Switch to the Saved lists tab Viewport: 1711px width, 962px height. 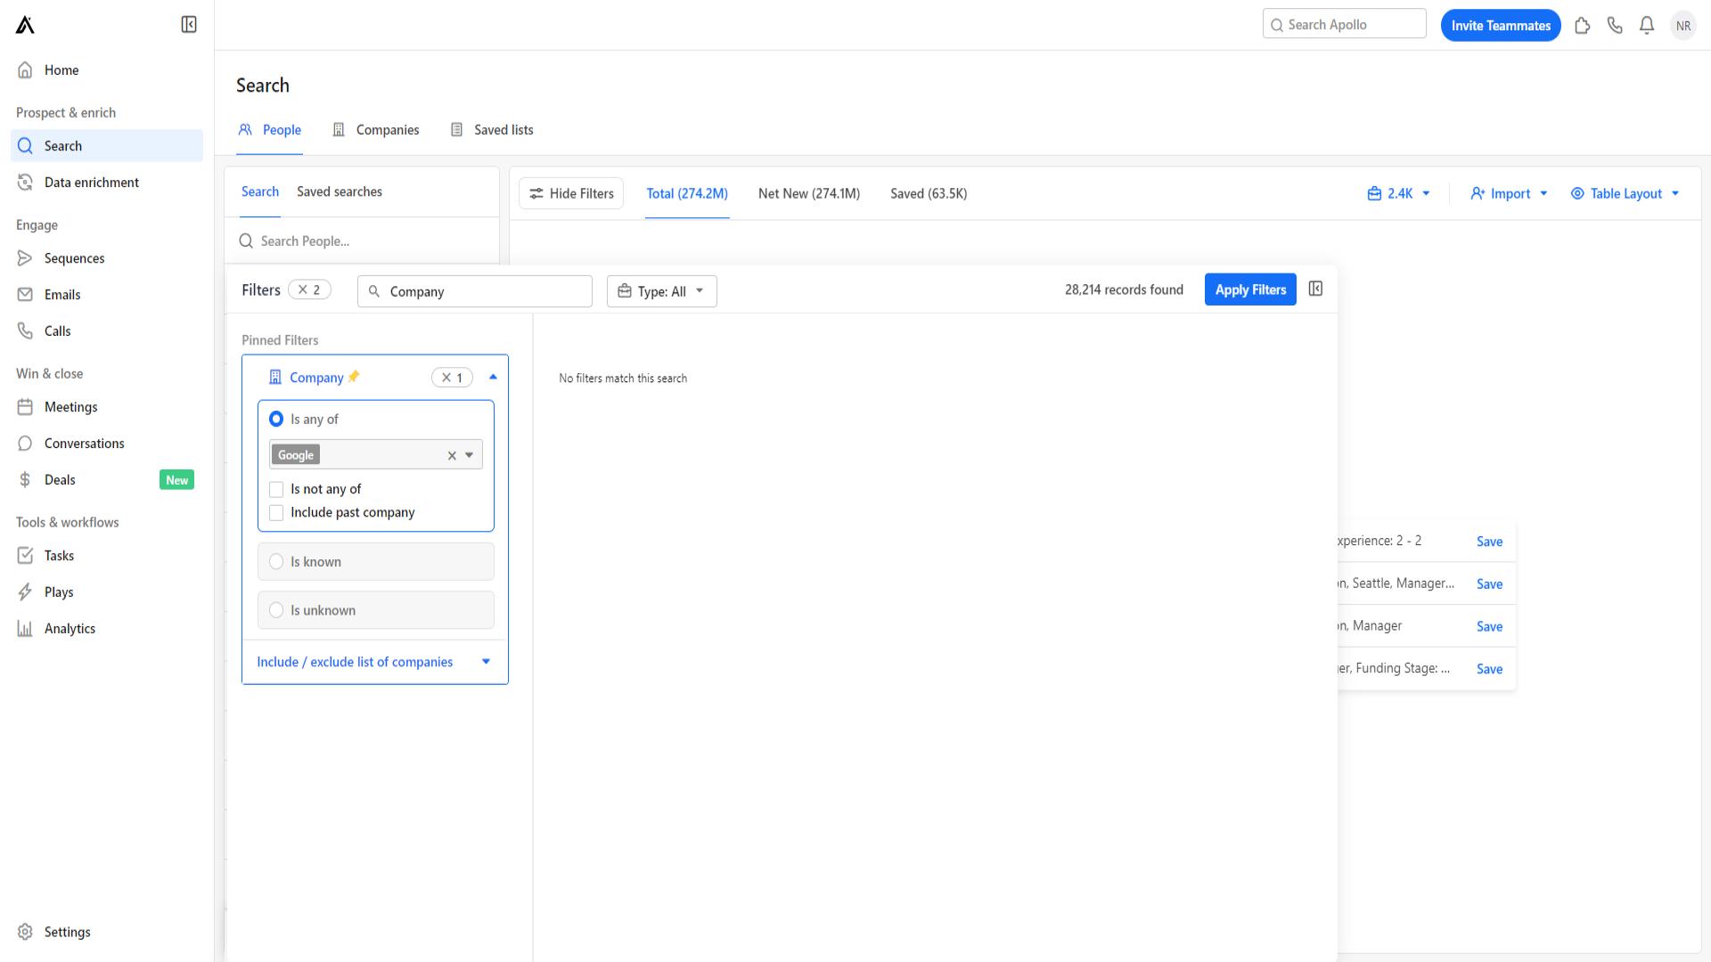503,128
